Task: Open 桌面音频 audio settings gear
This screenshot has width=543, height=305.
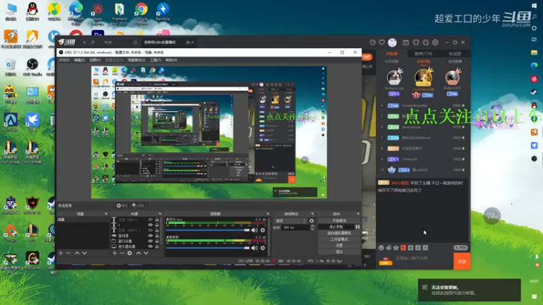Action: tap(263, 247)
